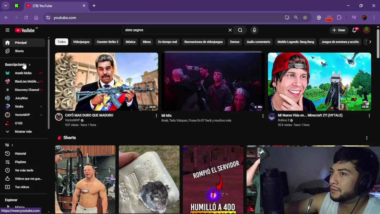Select the Recreaciones de videojuegos chip
This screenshot has height=214, width=380.
click(x=203, y=42)
